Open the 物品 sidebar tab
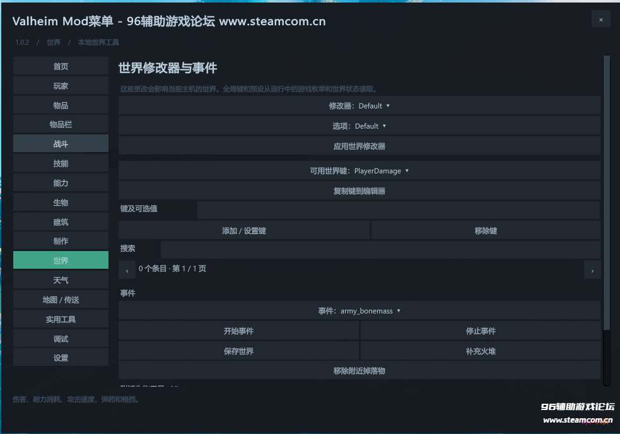Viewport: 620px width, 434px height. (x=61, y=105)
